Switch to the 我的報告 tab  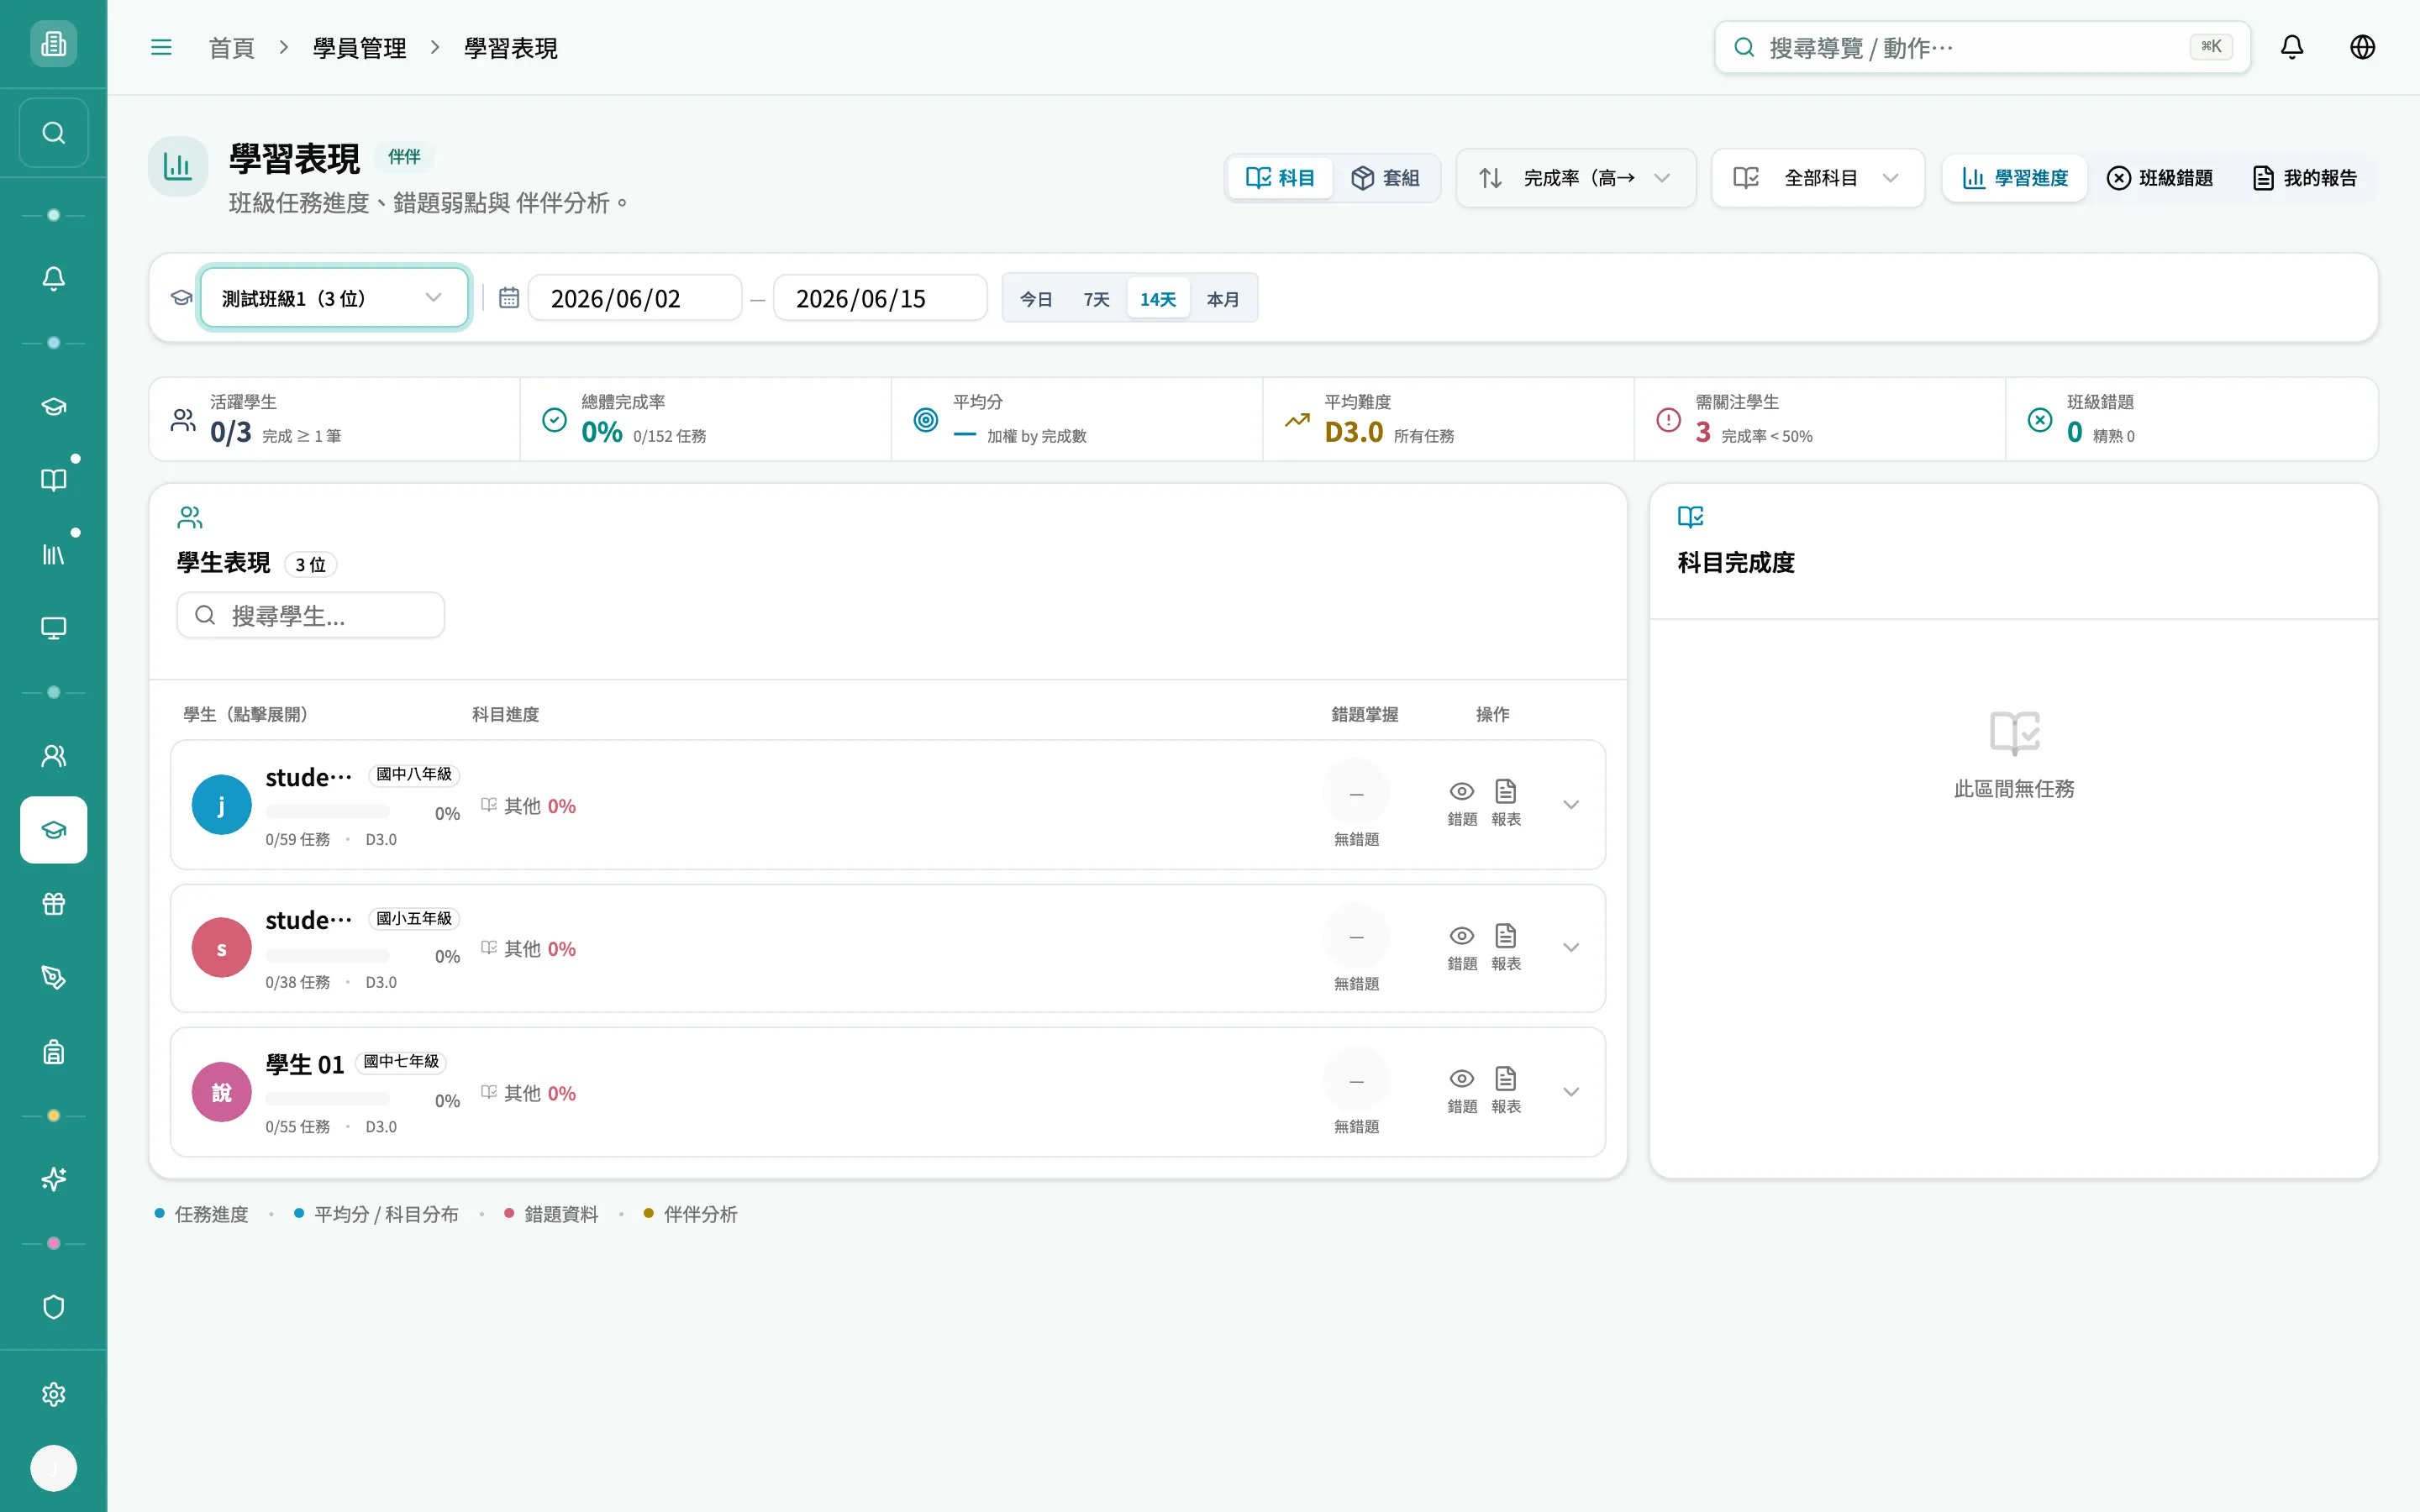coord(2305,178)
